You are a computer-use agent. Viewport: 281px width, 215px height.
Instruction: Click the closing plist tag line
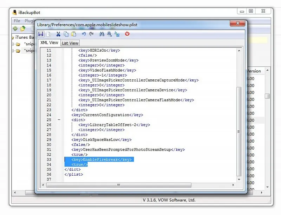(74, 174)
